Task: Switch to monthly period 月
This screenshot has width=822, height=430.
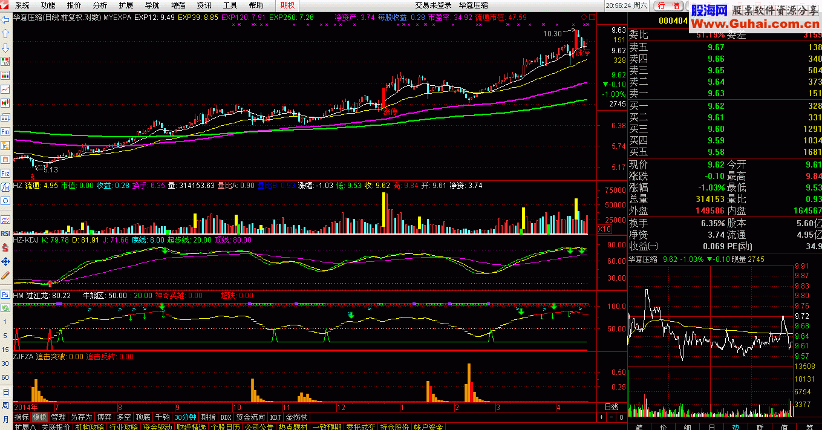Action: pos(5,419)
